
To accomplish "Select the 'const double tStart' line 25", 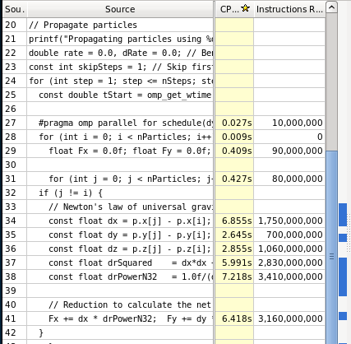I will pyautogui.click(x=120, y=95).
